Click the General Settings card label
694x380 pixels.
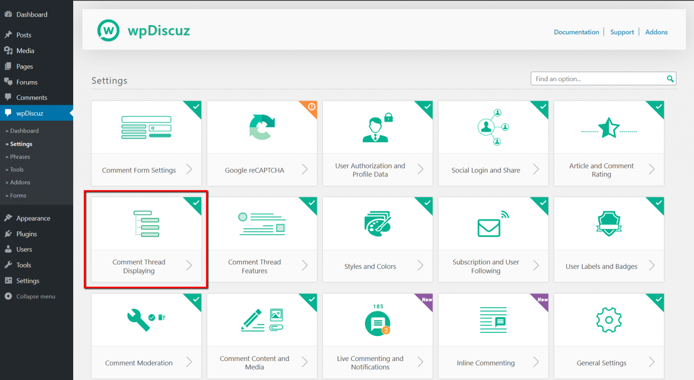coord(601,363)
